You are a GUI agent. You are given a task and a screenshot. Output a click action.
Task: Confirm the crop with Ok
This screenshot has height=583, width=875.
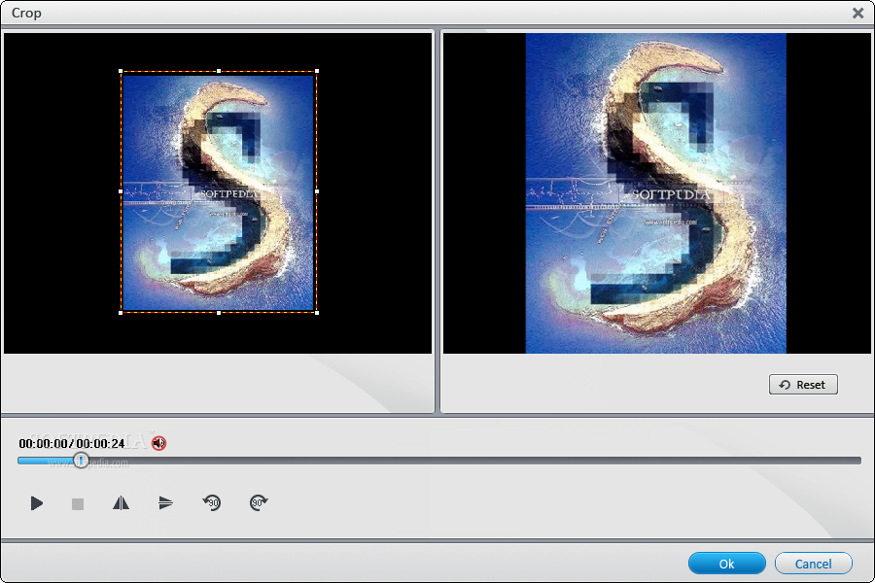(x=726, y=564)
